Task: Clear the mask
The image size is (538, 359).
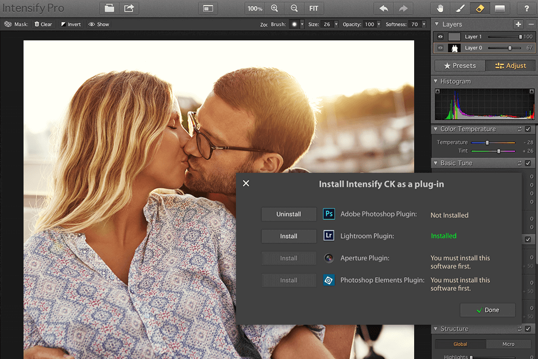Action: (x=43, y=24)
